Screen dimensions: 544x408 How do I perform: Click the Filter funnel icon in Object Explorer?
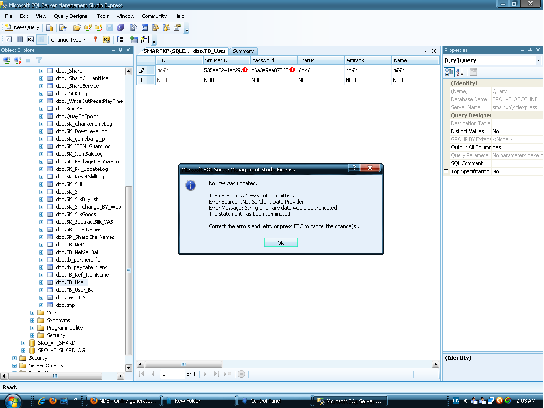pos(39,60)
